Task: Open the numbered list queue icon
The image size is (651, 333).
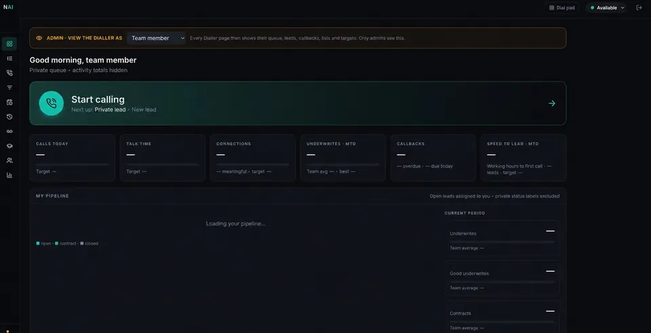Action: click(9, 58)
